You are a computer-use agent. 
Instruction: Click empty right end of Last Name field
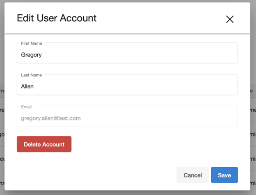tap(213, 86)
